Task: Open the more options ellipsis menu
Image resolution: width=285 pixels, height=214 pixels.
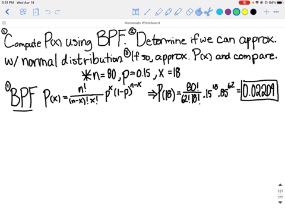Action: 276,12
